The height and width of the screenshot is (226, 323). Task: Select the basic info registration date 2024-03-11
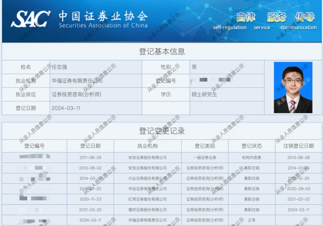[66, 108]
